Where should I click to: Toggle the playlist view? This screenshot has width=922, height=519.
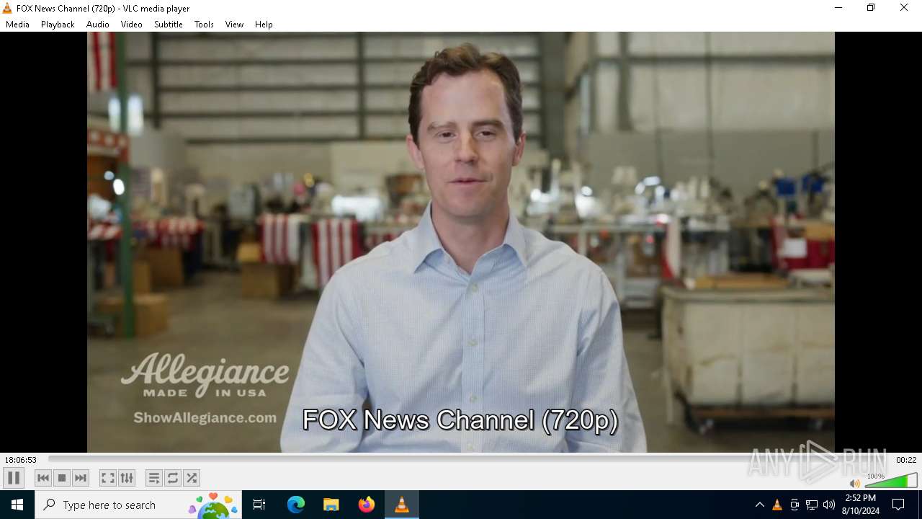pos(154,478)
